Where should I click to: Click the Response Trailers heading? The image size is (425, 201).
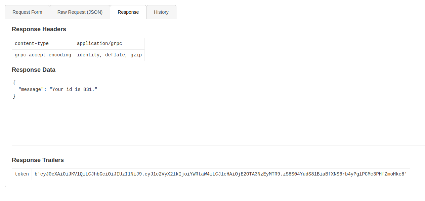(38, 160)
